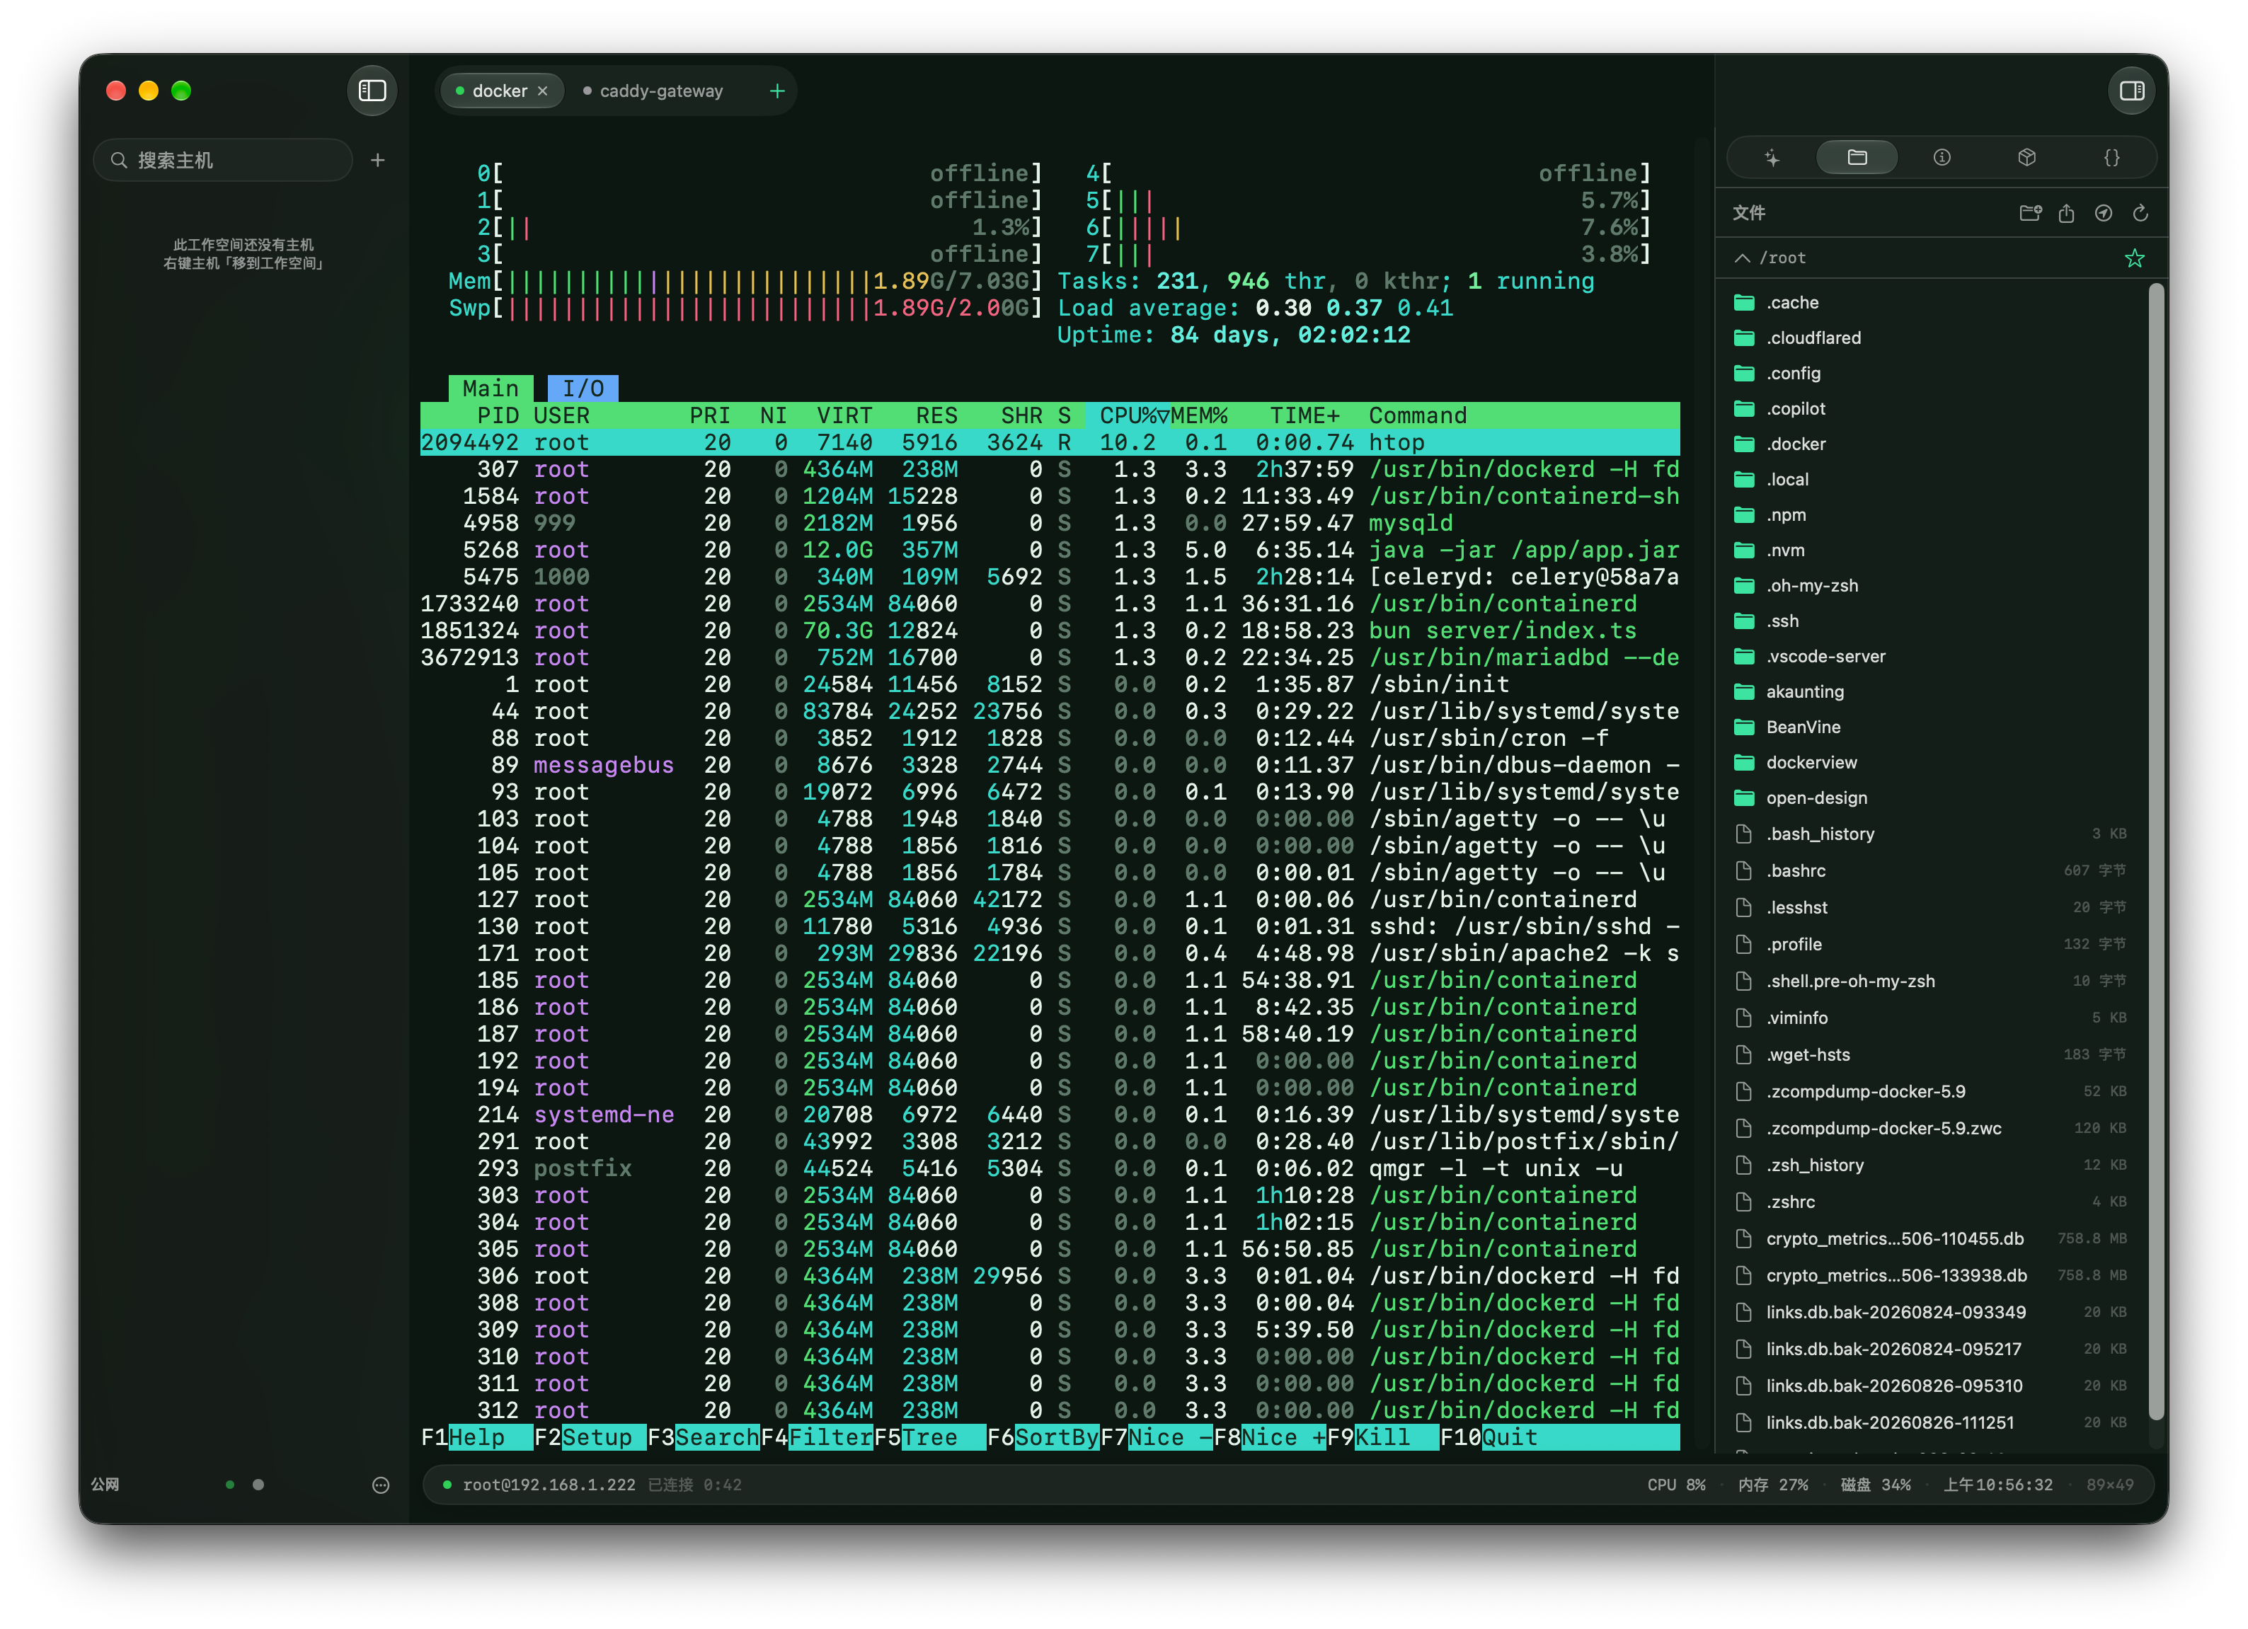Image resolution: width=2248 pixels, height=1629 pixels.
Task: Open the info panel tab
Action: click(x=1942, y=158)
